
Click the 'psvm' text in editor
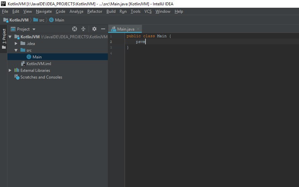tap(140, 42)
